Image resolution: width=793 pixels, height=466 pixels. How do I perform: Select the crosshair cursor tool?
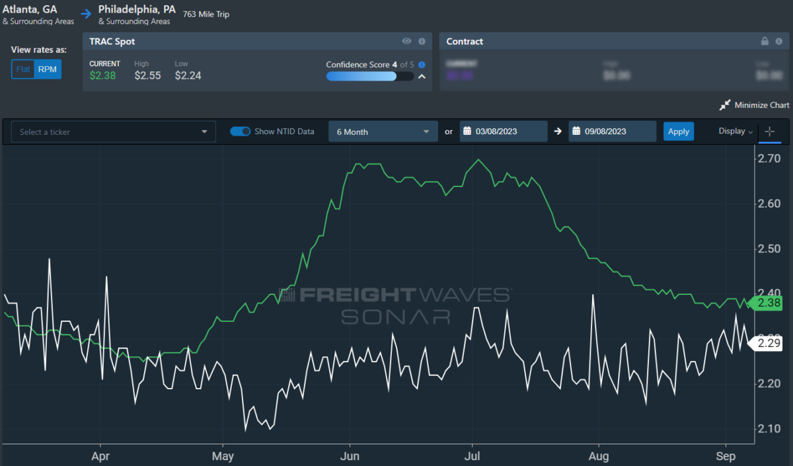pyautogui.click(x=769, y=132)
